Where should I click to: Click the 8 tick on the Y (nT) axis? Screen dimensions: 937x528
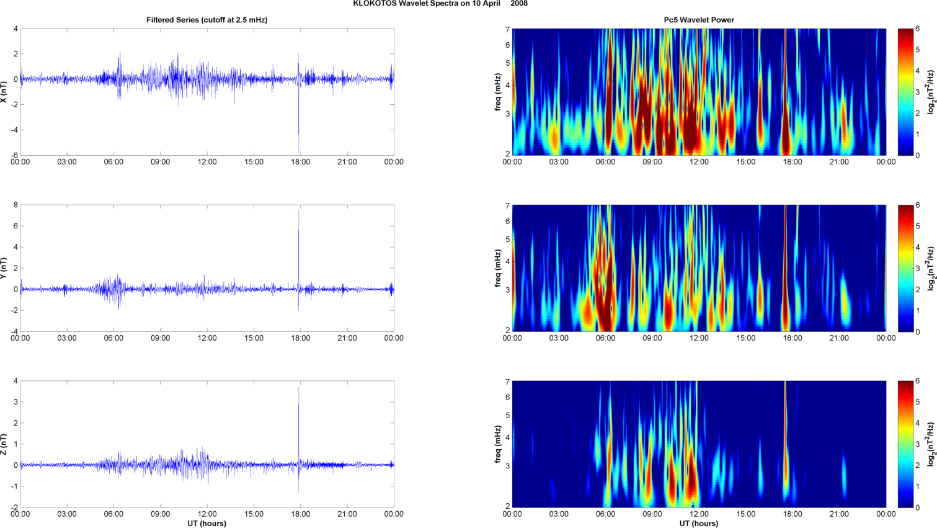[16, 205]
